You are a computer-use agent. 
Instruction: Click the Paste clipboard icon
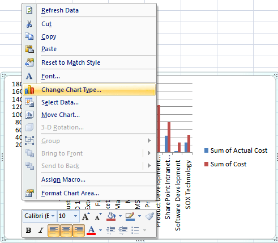(29, 49)
